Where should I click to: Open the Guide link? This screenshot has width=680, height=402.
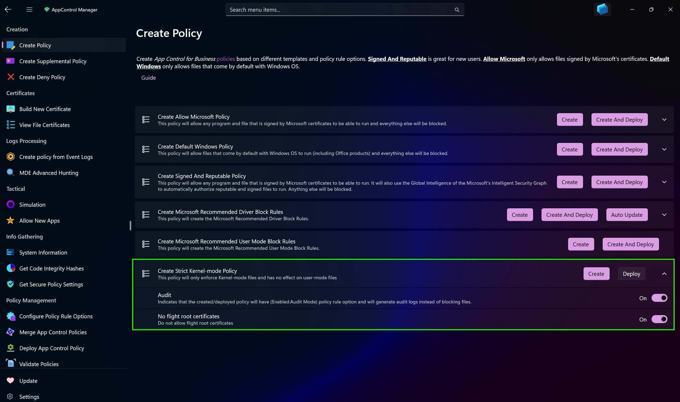149,78
